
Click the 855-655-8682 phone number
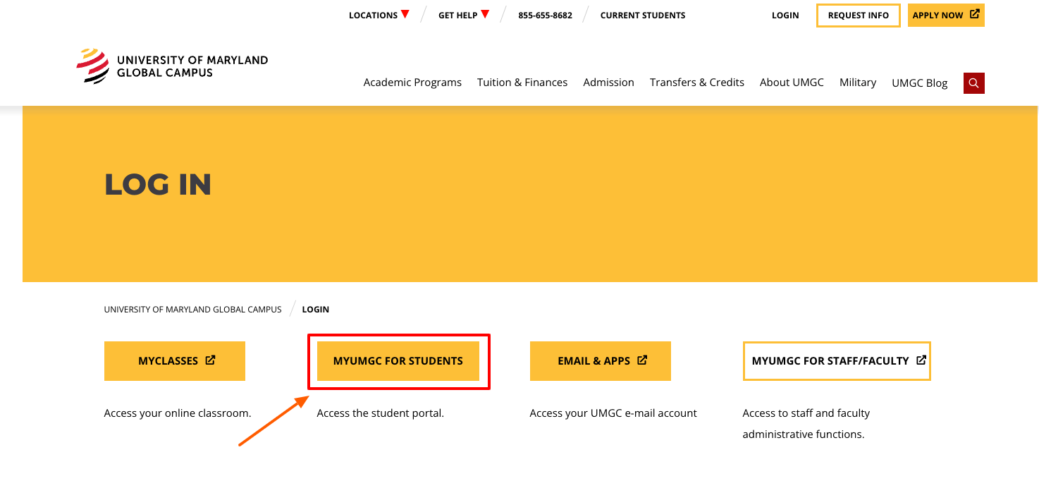(x=545, y=15)
